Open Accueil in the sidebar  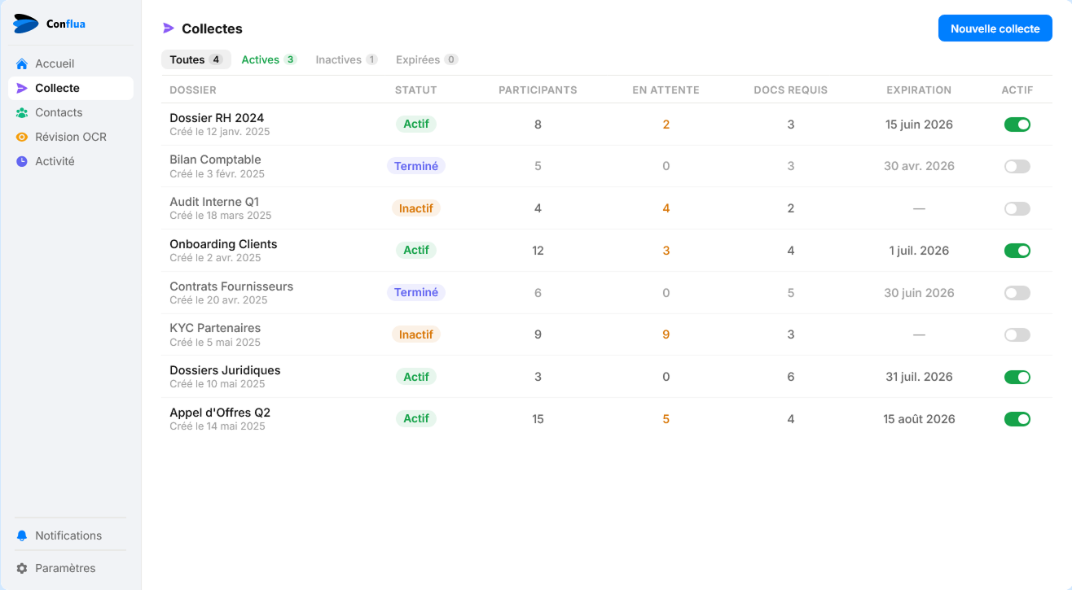71,63
